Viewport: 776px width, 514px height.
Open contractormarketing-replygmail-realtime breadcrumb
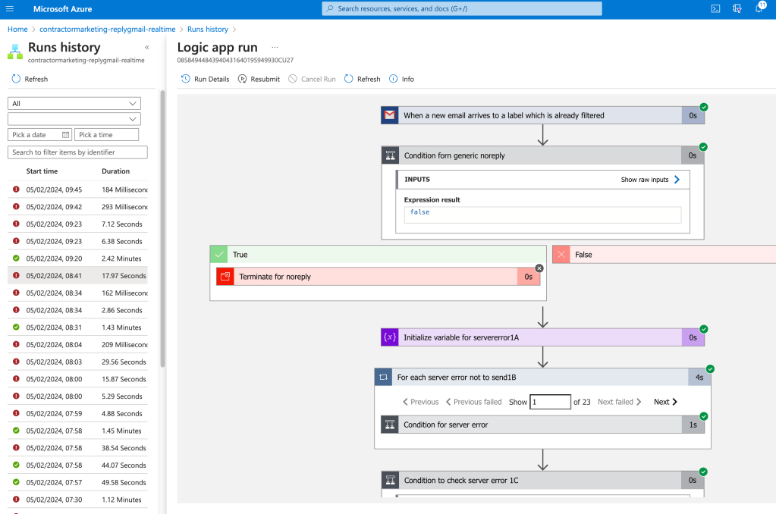pyautogui.click(x=108, y=30)
